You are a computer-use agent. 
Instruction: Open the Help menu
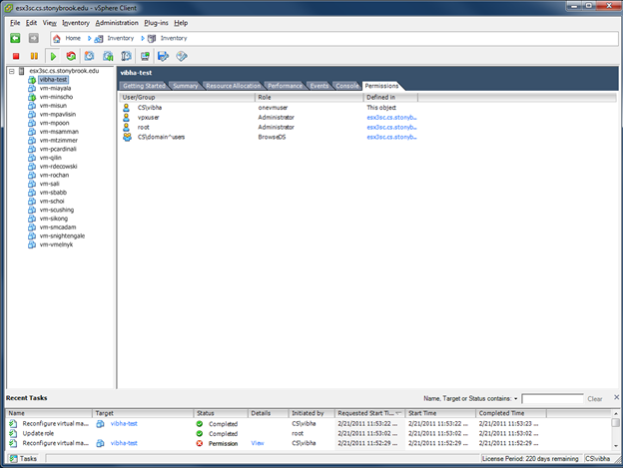[x=181, y=23]
